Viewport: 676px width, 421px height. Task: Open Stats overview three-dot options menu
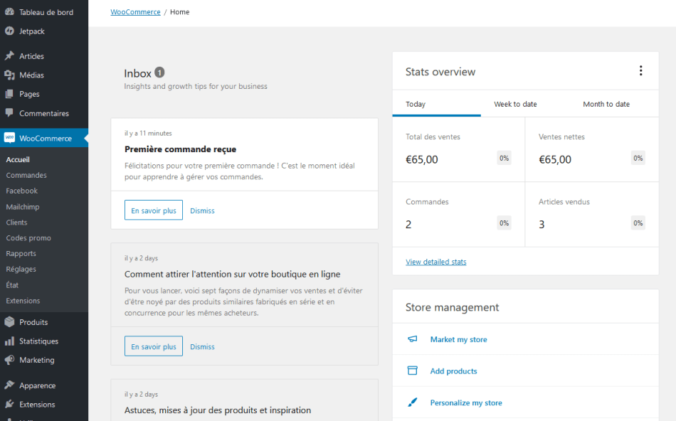pos(640,71)
